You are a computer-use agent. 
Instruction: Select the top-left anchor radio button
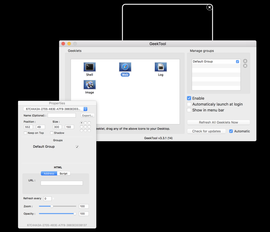tap(81, 123)
